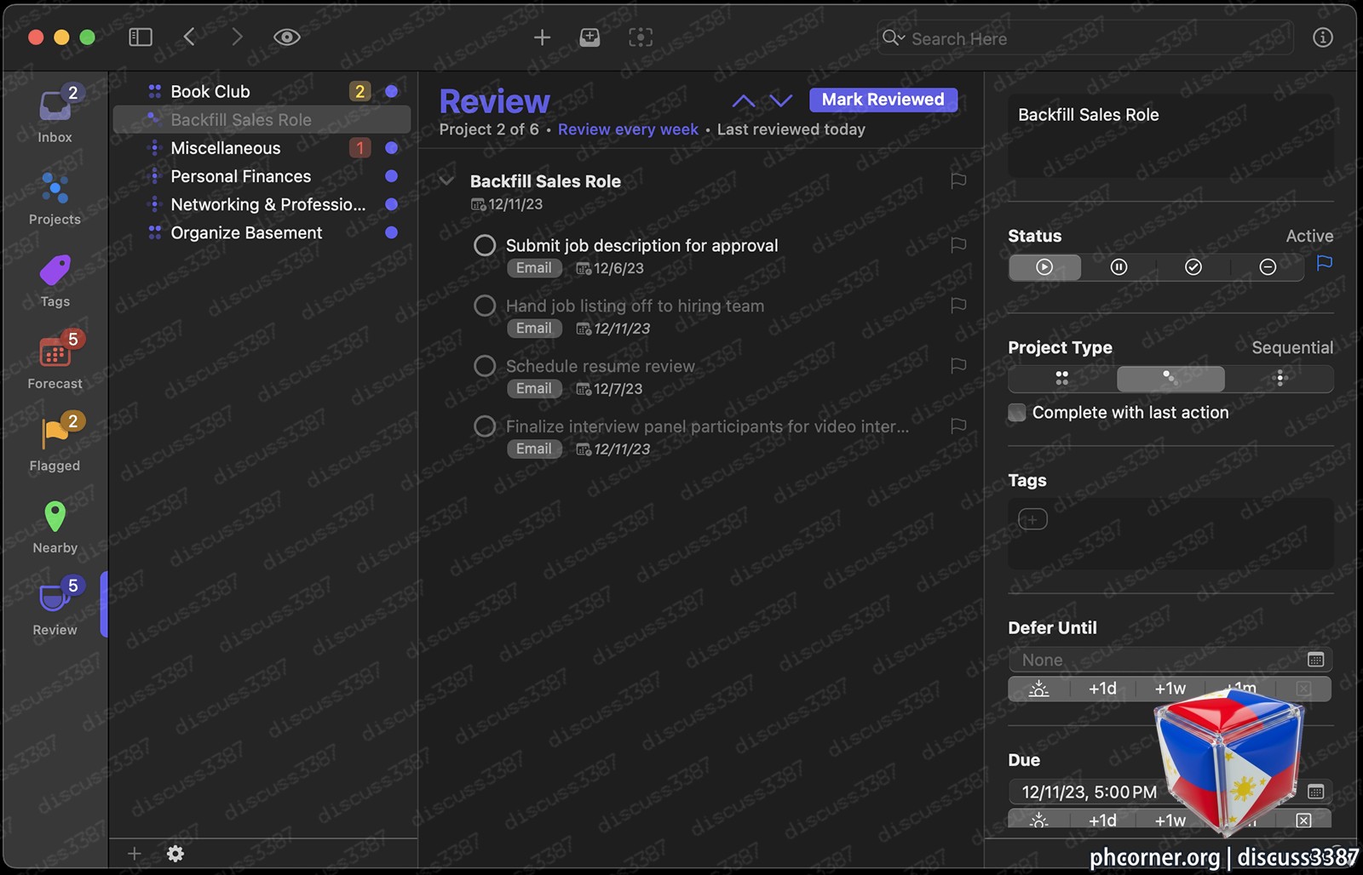Complete Schedule resume review task
This screenshot has width=1363, height=875.
485,366
